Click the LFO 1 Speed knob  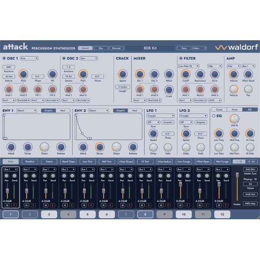pos(153,133)
